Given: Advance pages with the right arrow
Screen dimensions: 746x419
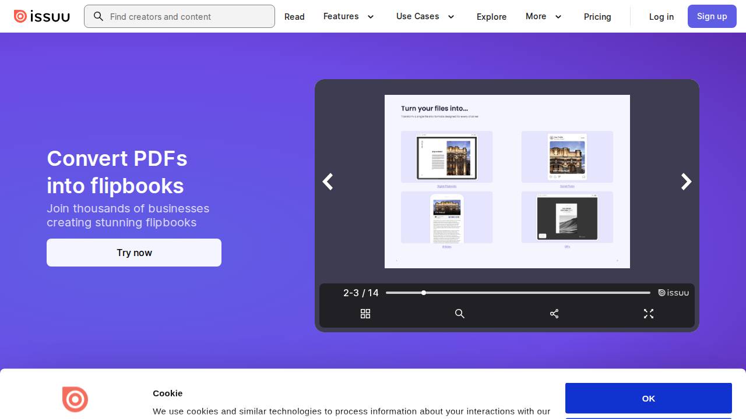Looking at the screenshot, I should 686,182.
